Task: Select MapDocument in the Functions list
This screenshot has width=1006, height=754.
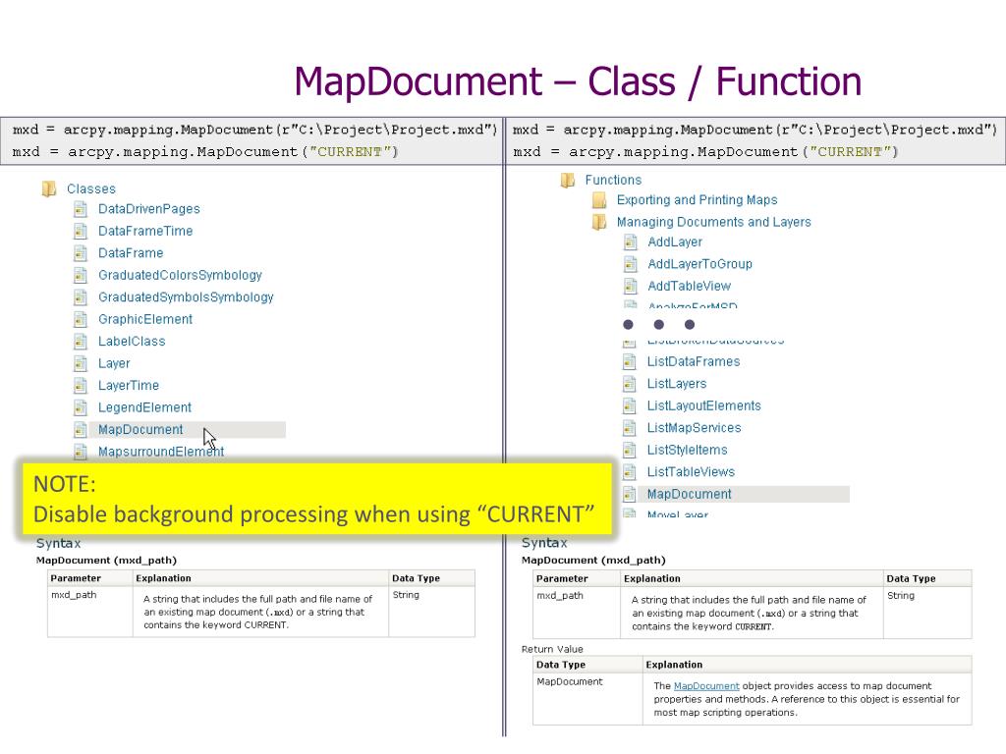Action: click(689, 495)
